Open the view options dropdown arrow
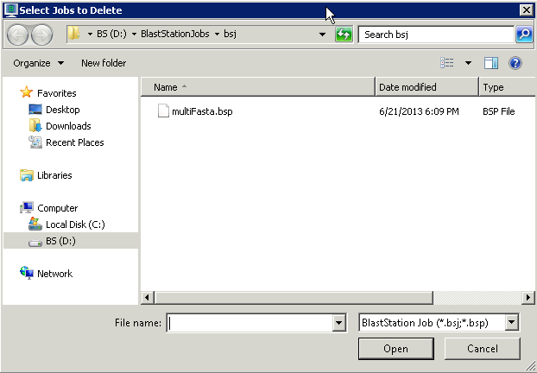 pyautogui.click(x=468, y=63)
